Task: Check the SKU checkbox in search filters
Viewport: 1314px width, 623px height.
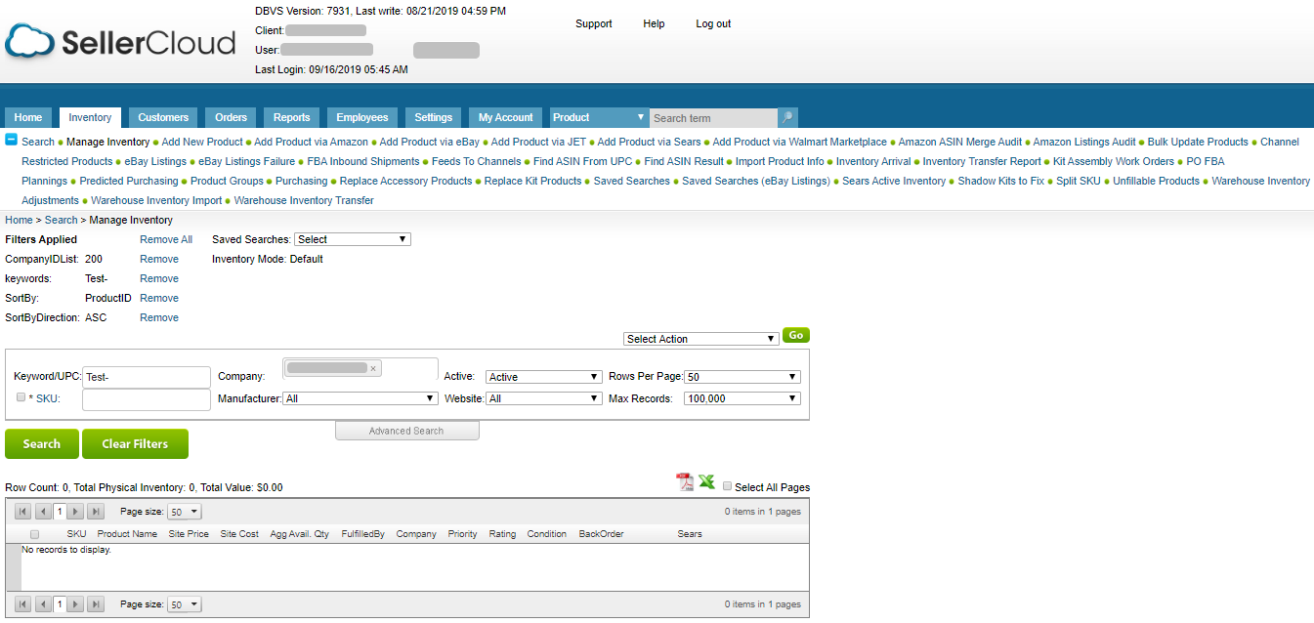Action: pos(21,397)
